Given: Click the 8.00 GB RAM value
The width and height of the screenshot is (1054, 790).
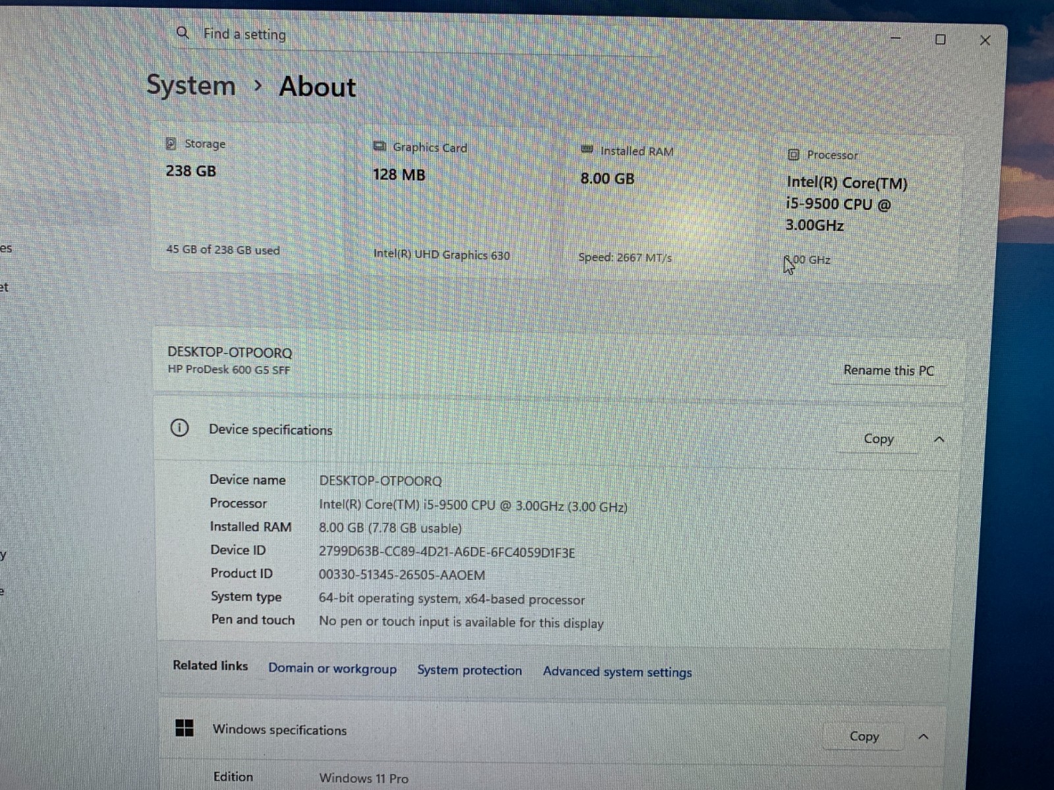Looking at the screenshot, I should click(607, 178).
